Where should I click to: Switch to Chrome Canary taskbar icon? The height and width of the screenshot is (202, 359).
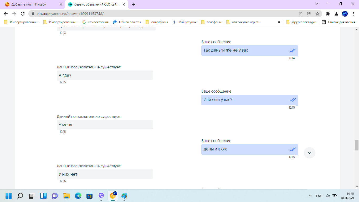[x=113, y=196]
